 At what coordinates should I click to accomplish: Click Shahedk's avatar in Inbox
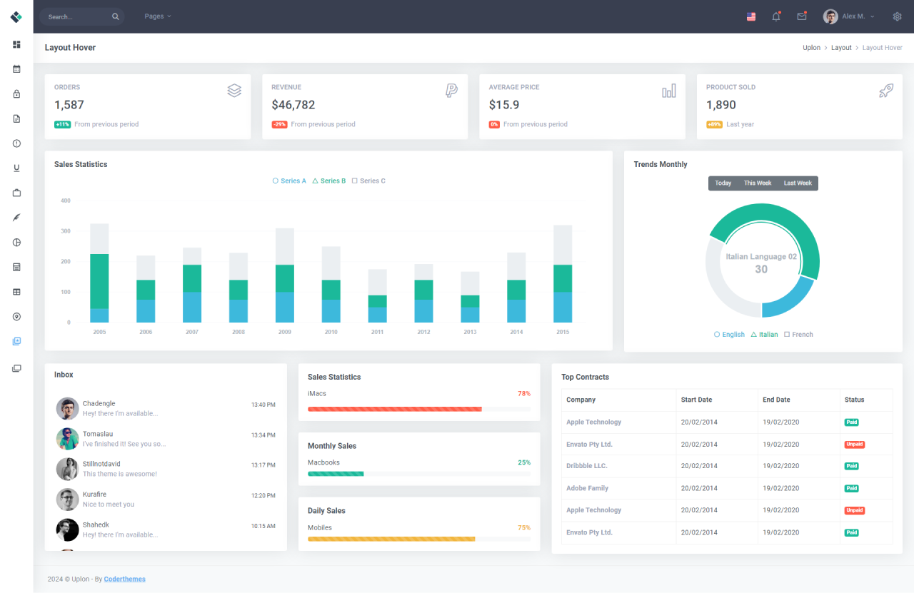coord(67,529)
